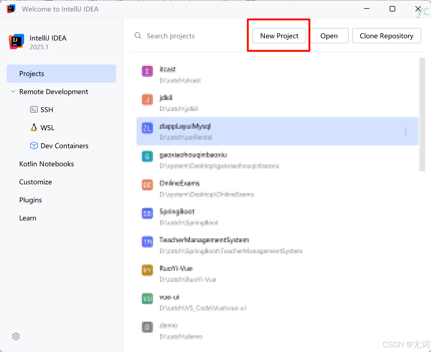Select Projects in the sidebar
This screenshot has width=431, height=352.
click(61, 74)
